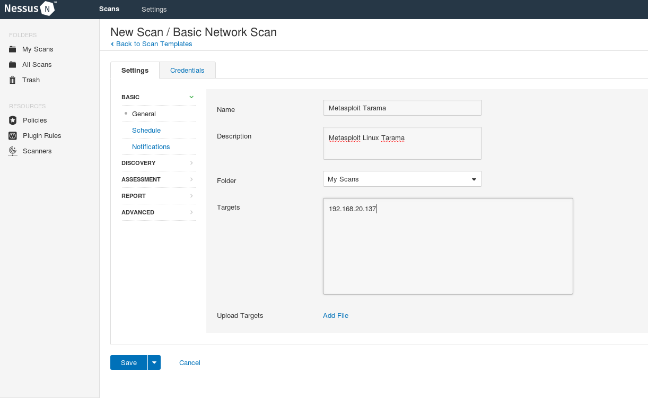Collapse the BASIC section chevron
The width and height of the screenshot is (648, 398).
[x=191, y=97]
